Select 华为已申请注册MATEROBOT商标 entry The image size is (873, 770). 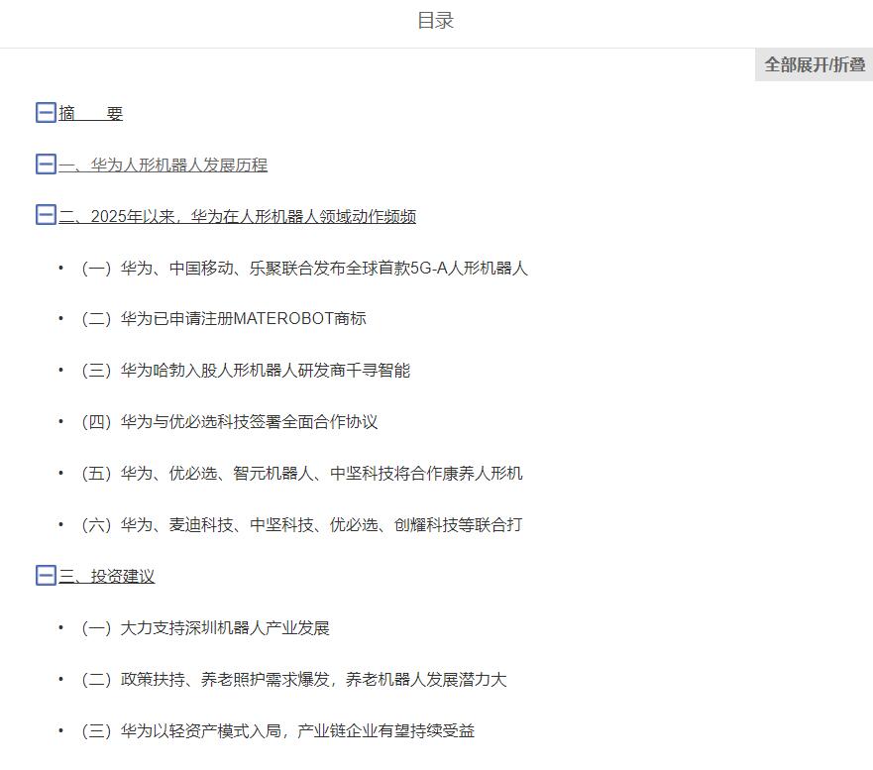[224, 318]
